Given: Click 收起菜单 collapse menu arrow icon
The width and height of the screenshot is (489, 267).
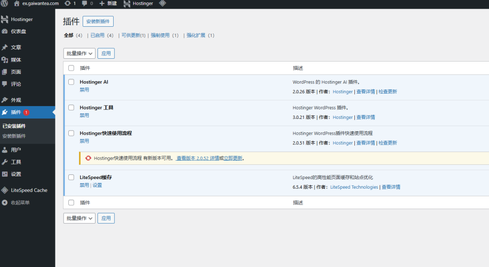Looking at the screenshot, I should [x=5, y=203].
